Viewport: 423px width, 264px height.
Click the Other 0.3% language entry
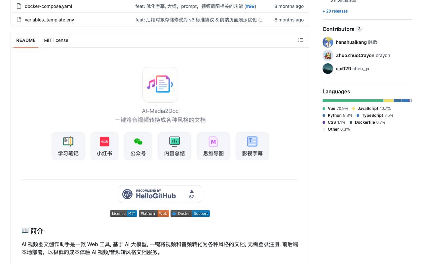[336, 129]
